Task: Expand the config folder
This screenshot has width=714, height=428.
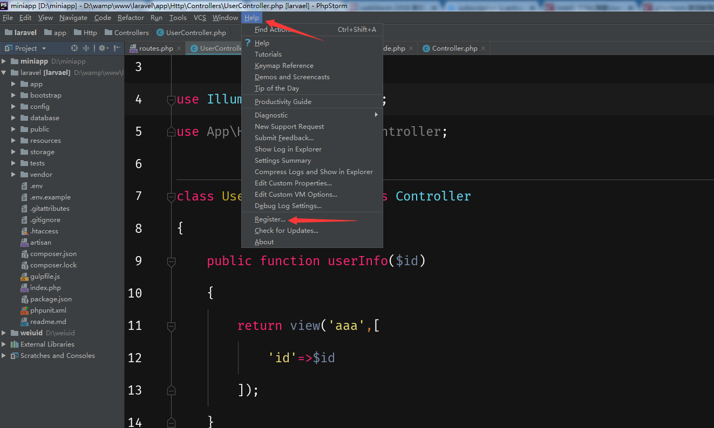Action: 14,107
